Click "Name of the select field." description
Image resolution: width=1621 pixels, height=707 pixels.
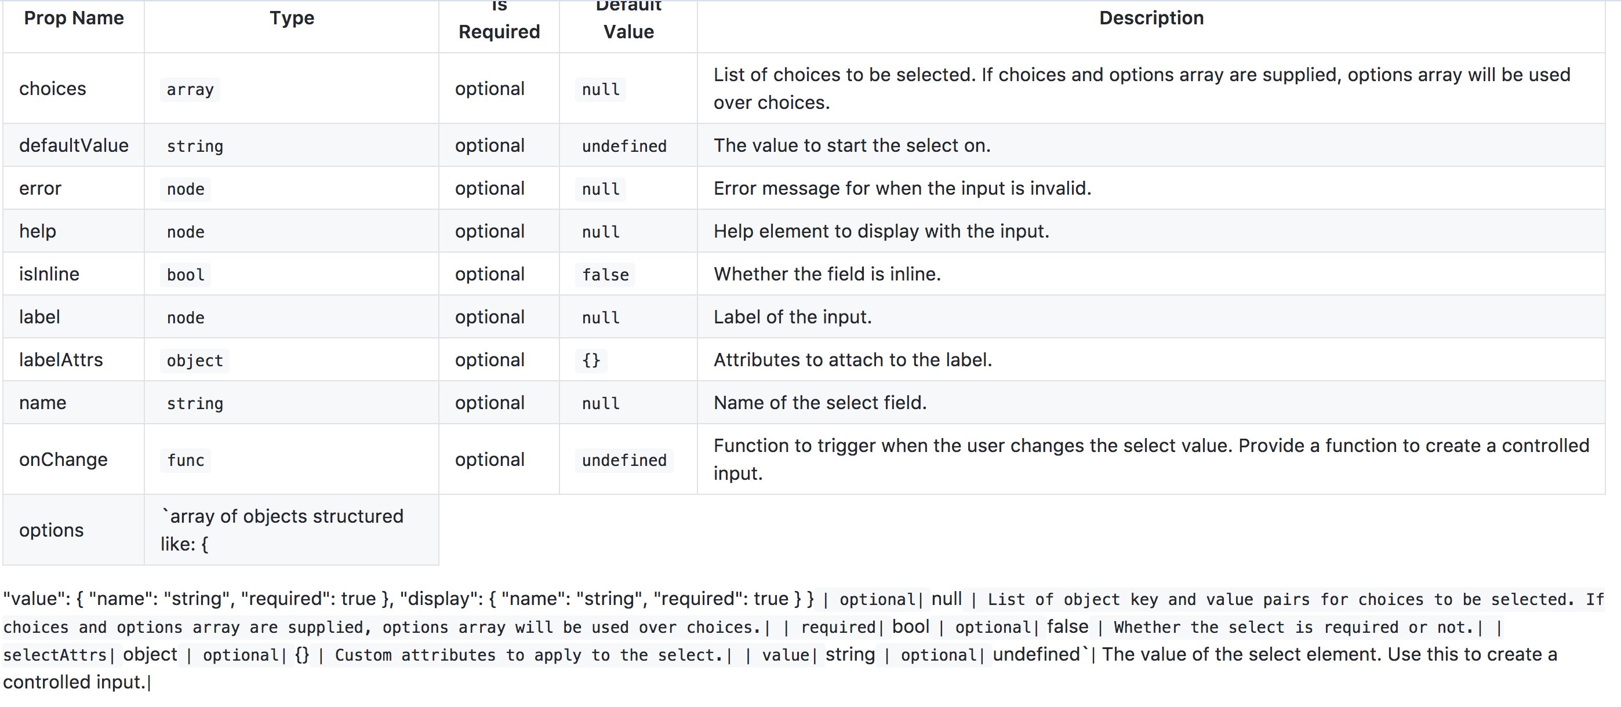[x=820, y=403]
